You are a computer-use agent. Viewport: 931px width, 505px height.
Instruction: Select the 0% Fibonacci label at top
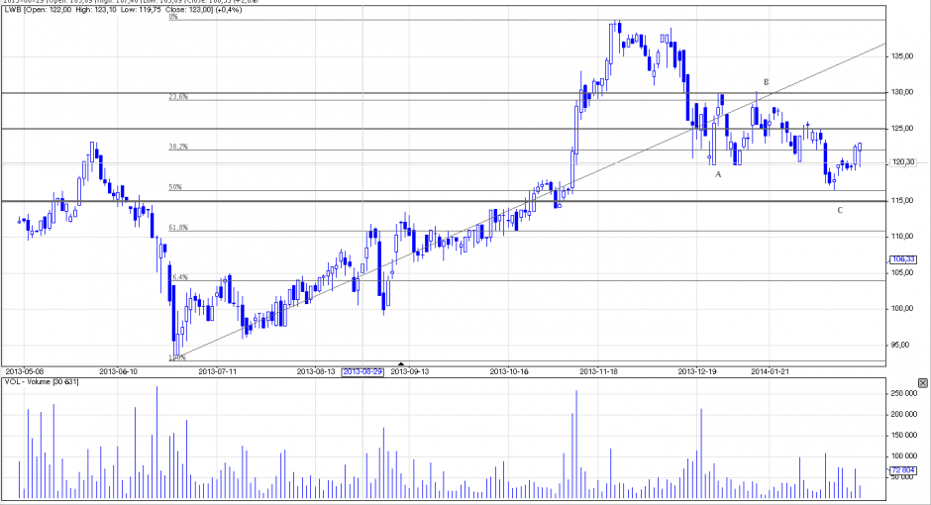173,18
